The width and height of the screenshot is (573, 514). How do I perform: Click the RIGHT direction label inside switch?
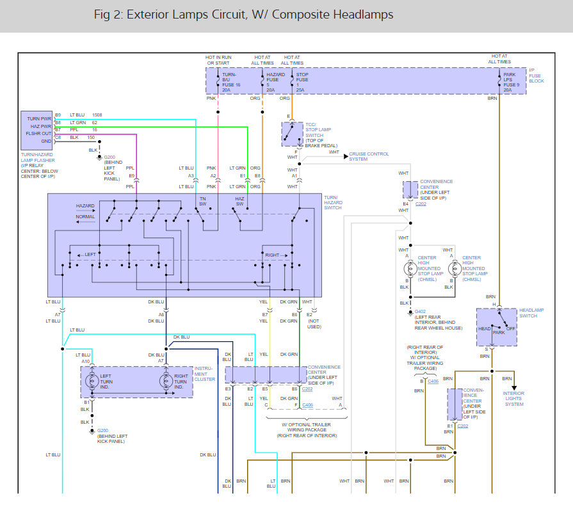272,255
